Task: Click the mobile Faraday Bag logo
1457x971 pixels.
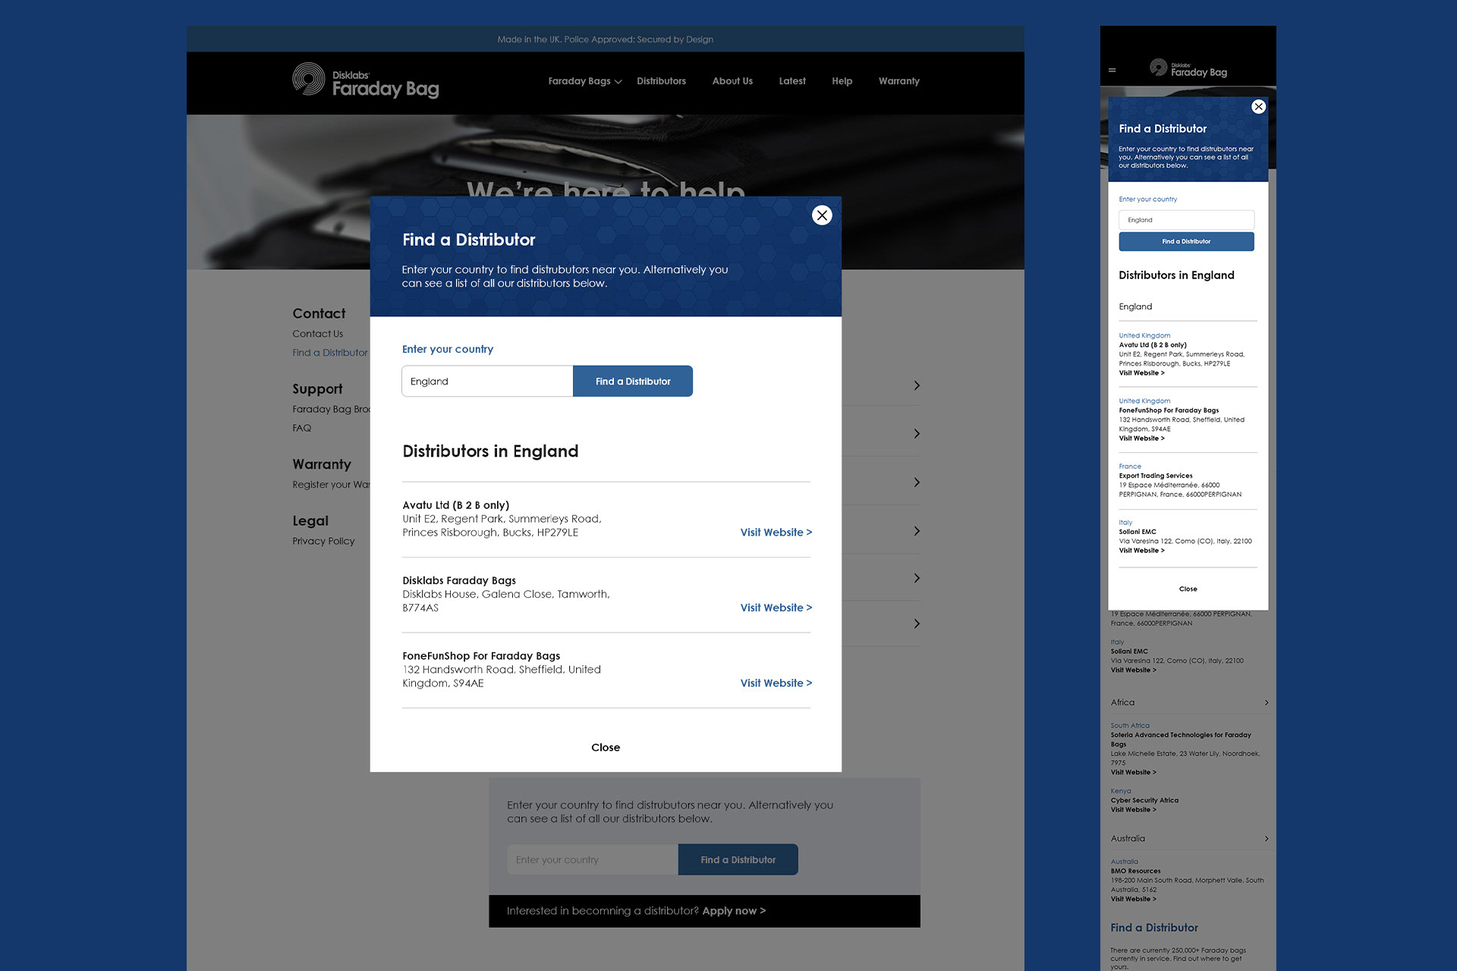Action: (1188, 69)
